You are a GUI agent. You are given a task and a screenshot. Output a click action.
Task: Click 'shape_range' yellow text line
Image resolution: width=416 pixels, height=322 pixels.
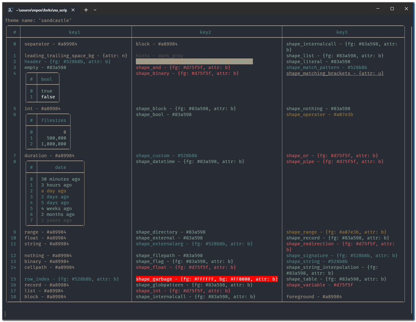[336, 232]
